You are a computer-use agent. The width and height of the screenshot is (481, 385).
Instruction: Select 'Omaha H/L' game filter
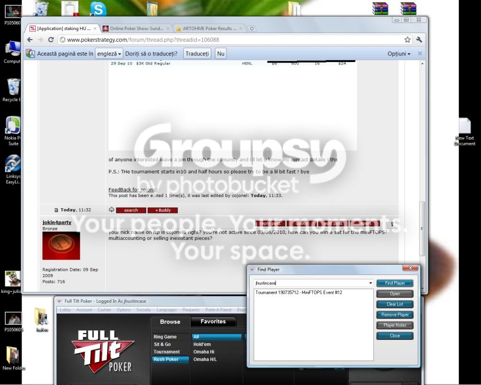click(x=205, y=359)
